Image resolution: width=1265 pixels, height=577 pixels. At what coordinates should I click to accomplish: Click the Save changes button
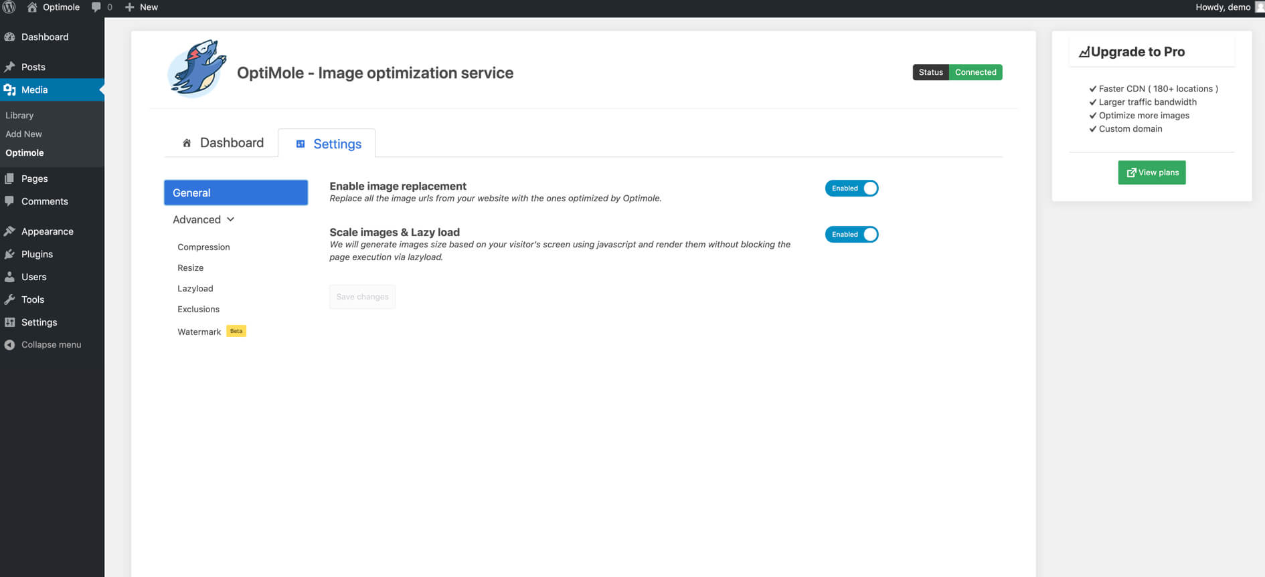tap(362, 297)
